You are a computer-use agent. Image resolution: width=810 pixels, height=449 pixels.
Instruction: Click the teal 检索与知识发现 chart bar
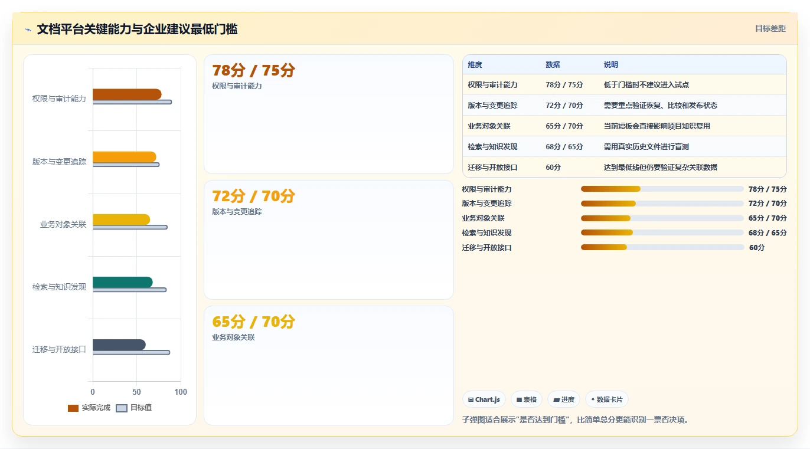123,282
